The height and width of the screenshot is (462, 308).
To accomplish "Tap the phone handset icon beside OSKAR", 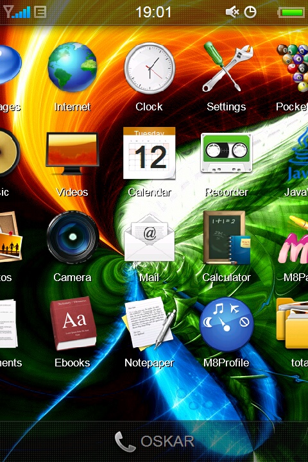I will (x=125, y=441).
